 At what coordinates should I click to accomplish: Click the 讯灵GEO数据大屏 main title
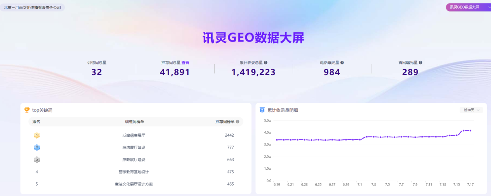click(x=253, y=37)
